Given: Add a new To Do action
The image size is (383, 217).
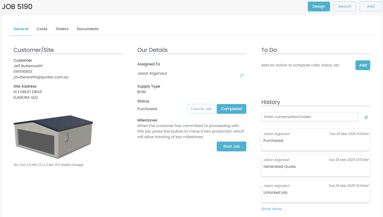Looking at the screenshot, I should [x=363, y=65].
